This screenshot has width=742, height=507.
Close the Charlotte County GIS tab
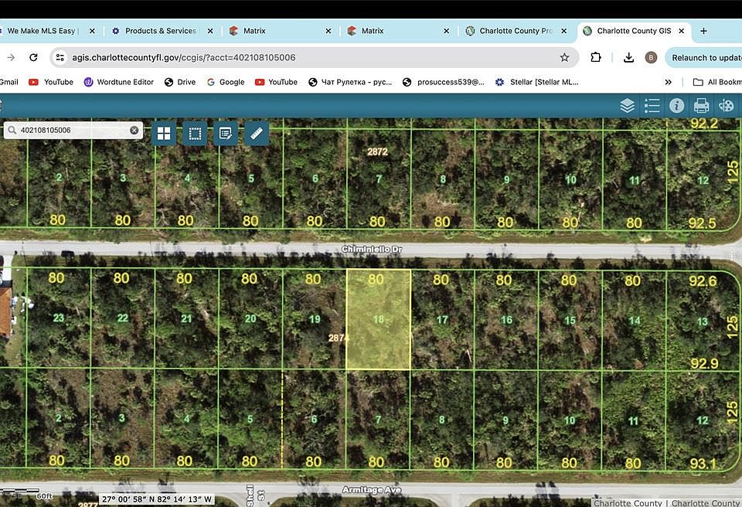pos(682,31)
